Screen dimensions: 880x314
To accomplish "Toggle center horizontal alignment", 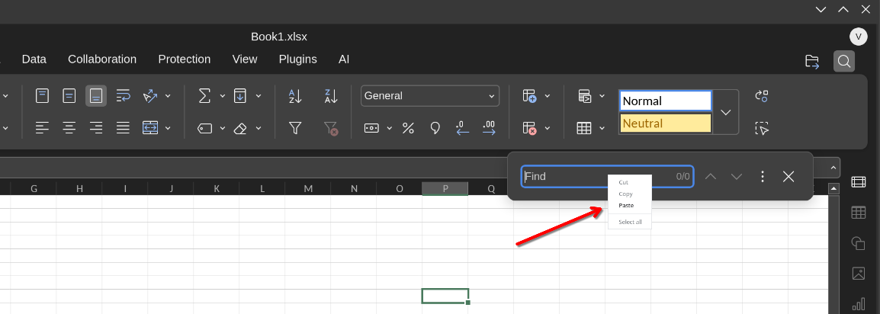I will point(69,128).
